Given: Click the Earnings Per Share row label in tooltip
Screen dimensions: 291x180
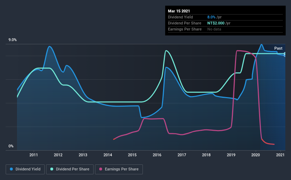Looking at the screenshot, I should click(x=185, y=29).
